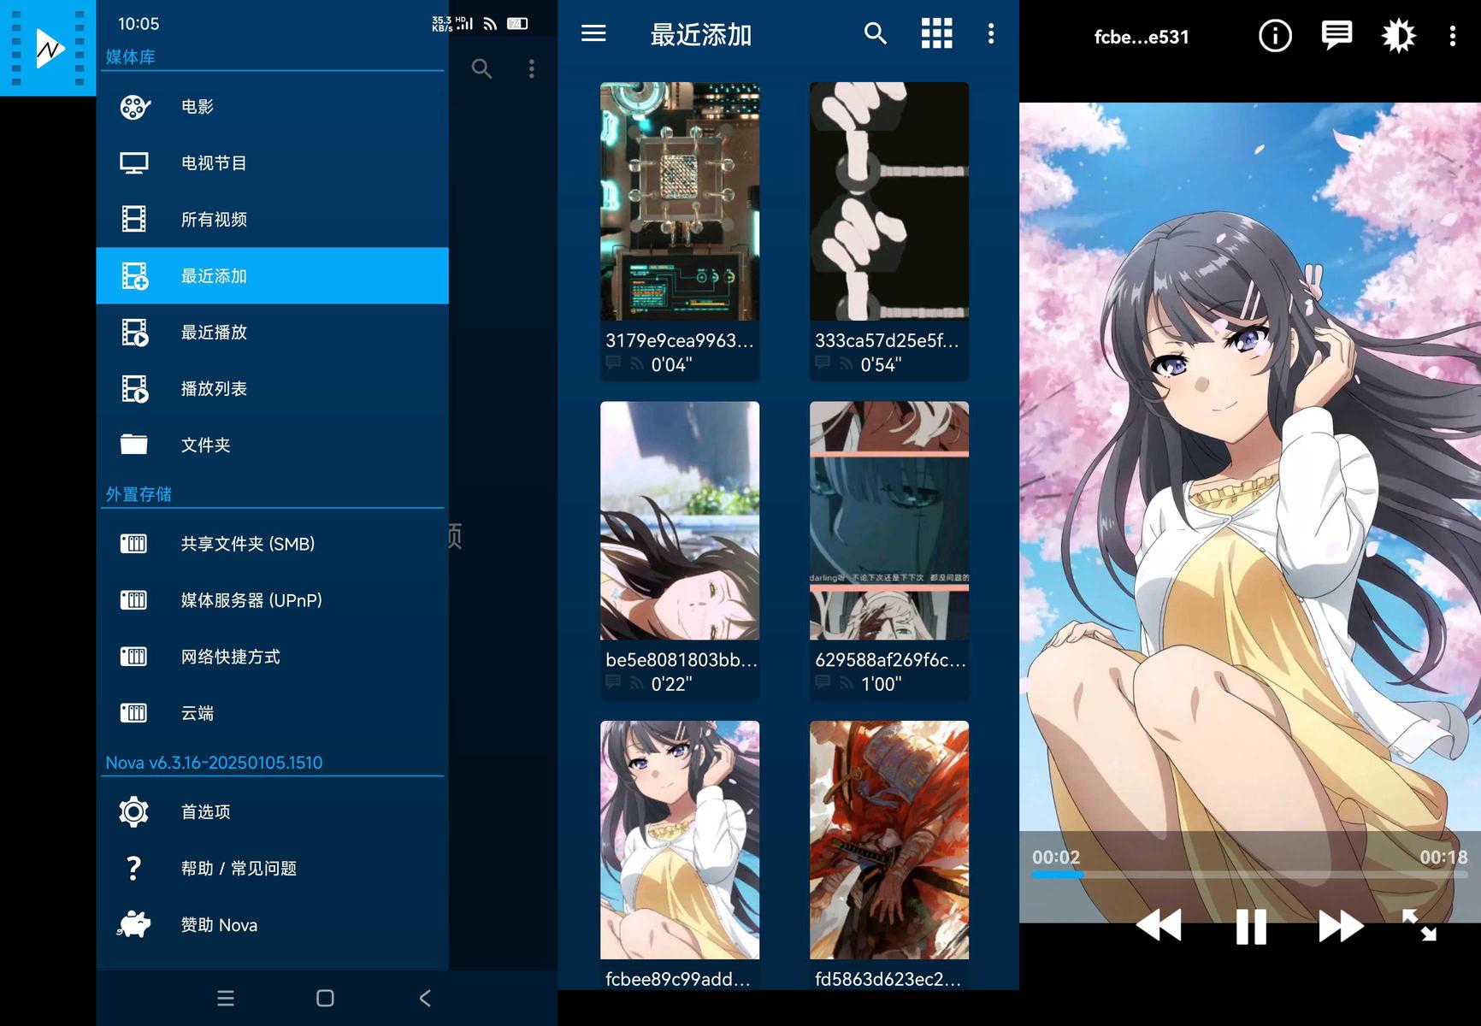
Task: Open Playlists (播放列表)
Action: [x=272, y=389]
